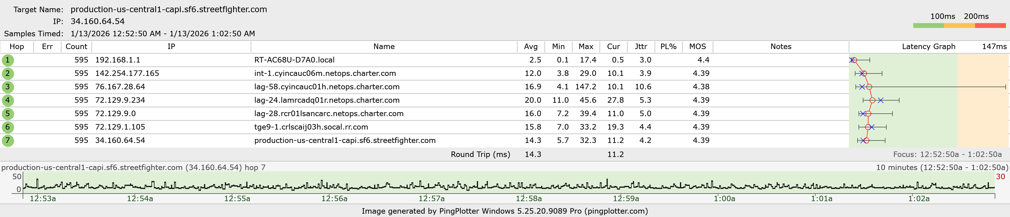Click the green hop 1 circle icon
Image resolution: width=1010 pixels, height=217 pixels.
click(7, 60)
